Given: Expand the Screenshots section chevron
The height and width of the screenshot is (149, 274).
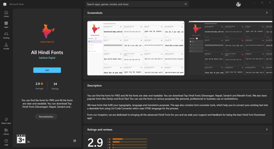Looking at the screenshot, I should (x=267, y=13).
